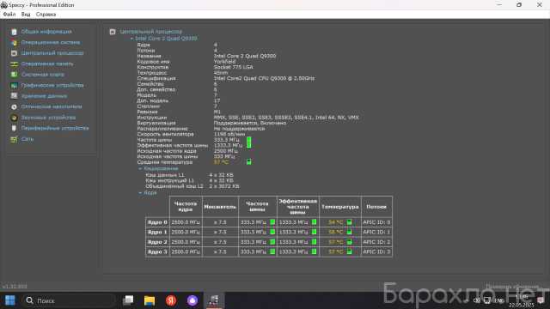This screenshot has height=309, width=550.
Task: Click the Оптические накопители disc icon
Action: click(x=14, y=106)
